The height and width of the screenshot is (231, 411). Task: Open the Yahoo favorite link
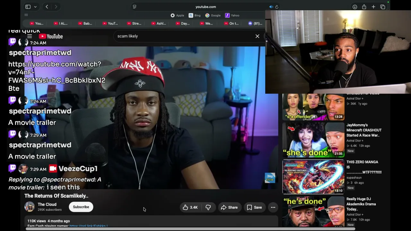click(232, 15)
